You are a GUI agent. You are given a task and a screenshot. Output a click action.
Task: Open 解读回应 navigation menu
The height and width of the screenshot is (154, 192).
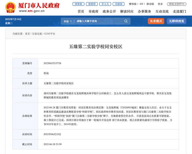click(x=127, y=11)
